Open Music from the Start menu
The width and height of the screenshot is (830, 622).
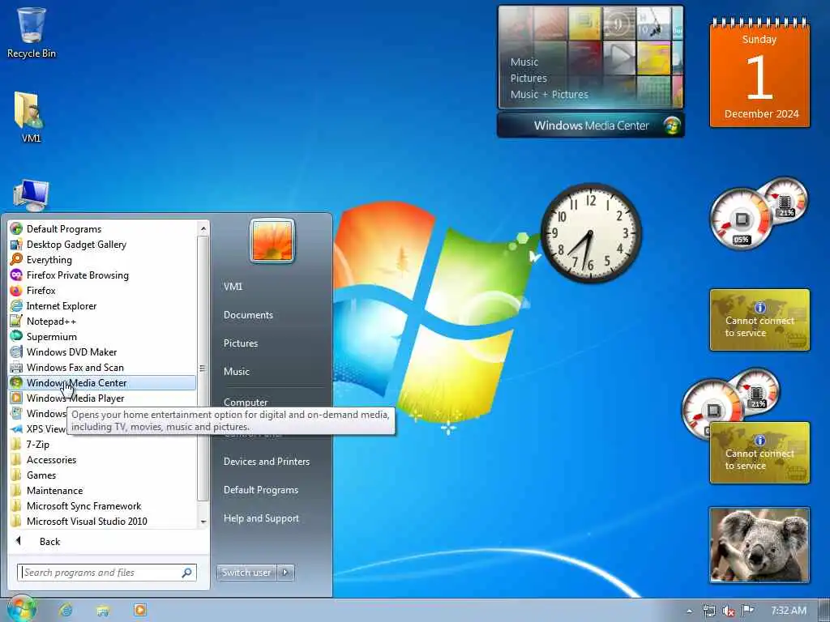click(x=237, y=371)
